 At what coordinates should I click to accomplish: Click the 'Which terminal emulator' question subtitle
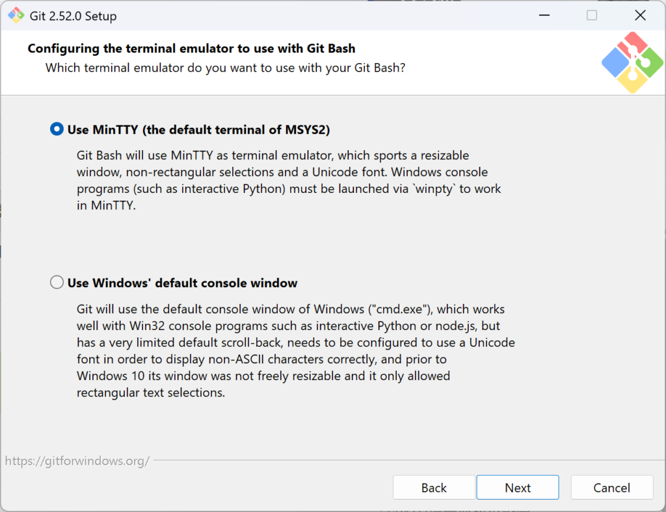pyautogui.click(x=225, y=68)
